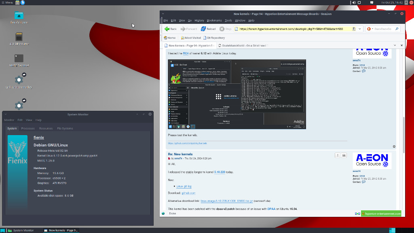The width and height of the screenshot is (414, 233).
Task: Switch to New kernels window in the taskbar
Action: pos(61,230)
